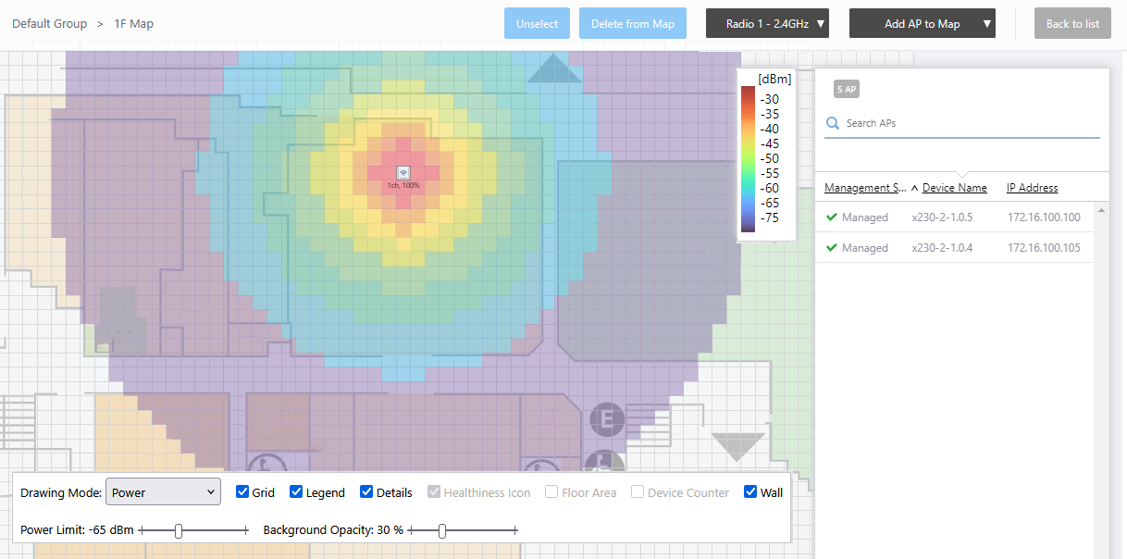Open the Add AP to Map dropdown
This screenshot has height=559, width=1127.
coord(922,24)
